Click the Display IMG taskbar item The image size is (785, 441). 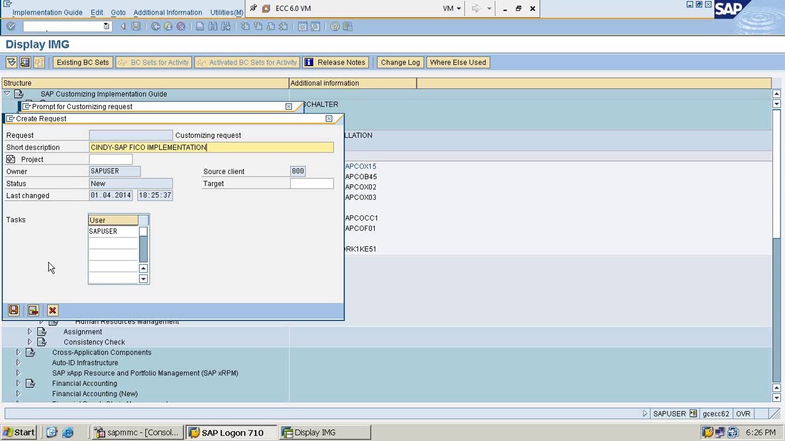tap(325, 432)
